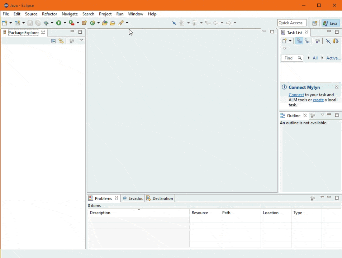Open the Back history dropdown arrow
Screen dimensions: 342x258
coord(222,23)
